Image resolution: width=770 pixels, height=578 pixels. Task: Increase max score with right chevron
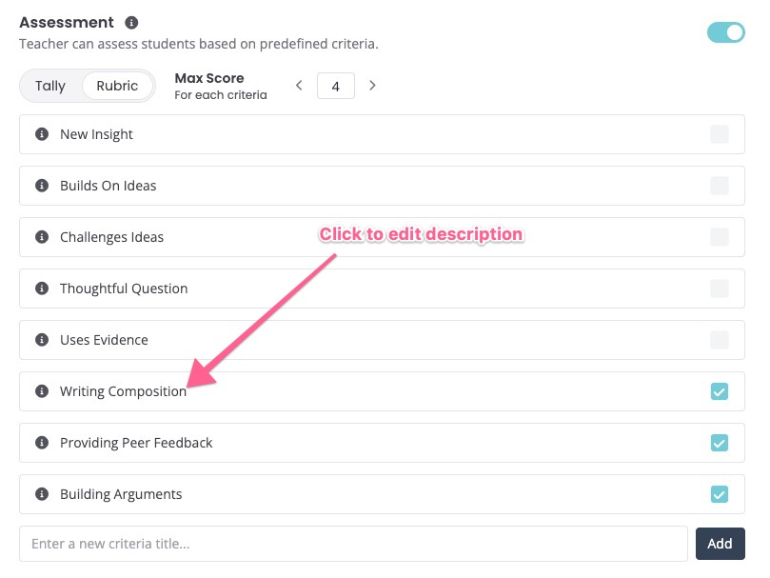(x=372, y=86)
